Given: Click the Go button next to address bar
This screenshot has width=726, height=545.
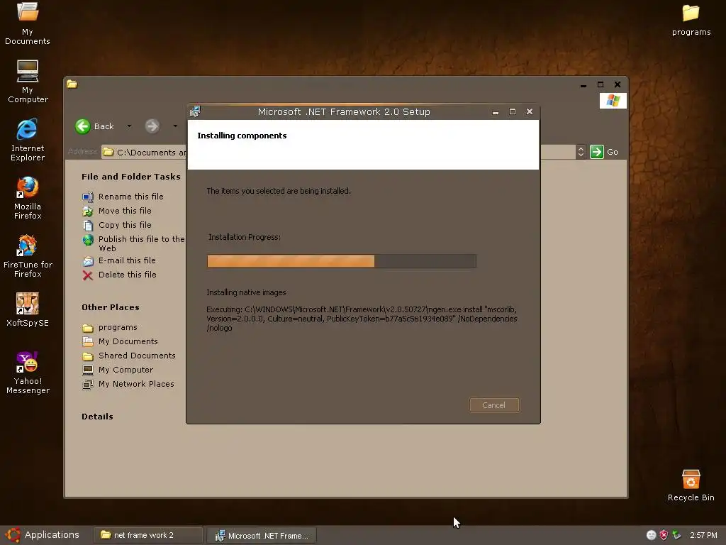Looking at the screenshot, I should click(604, 152).
